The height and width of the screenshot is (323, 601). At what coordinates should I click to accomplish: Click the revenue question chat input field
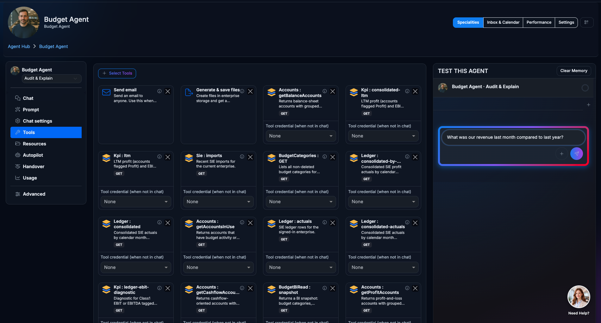(x=513, y=137)
